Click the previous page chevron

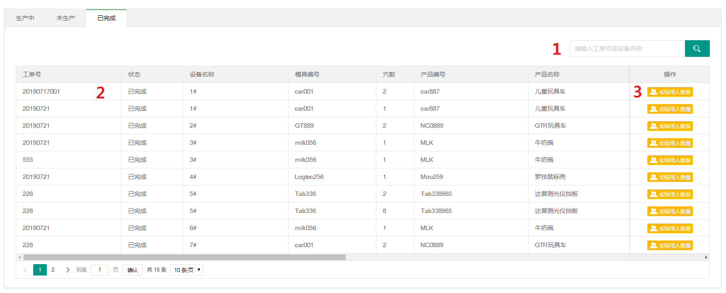click(x=25, y=270)
